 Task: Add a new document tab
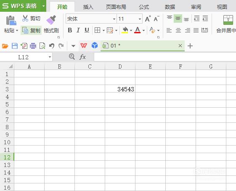tap(190, 46)
